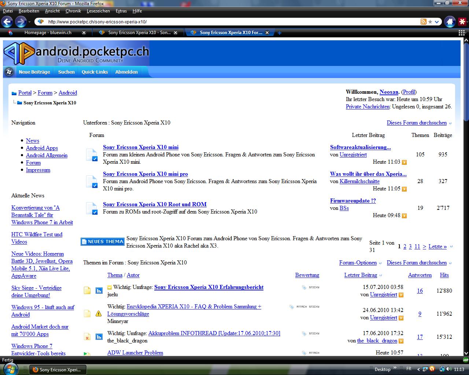Open Android Apps in Navigation sidebar
This screenshot has height=375, width=469.
click(42, 148)
